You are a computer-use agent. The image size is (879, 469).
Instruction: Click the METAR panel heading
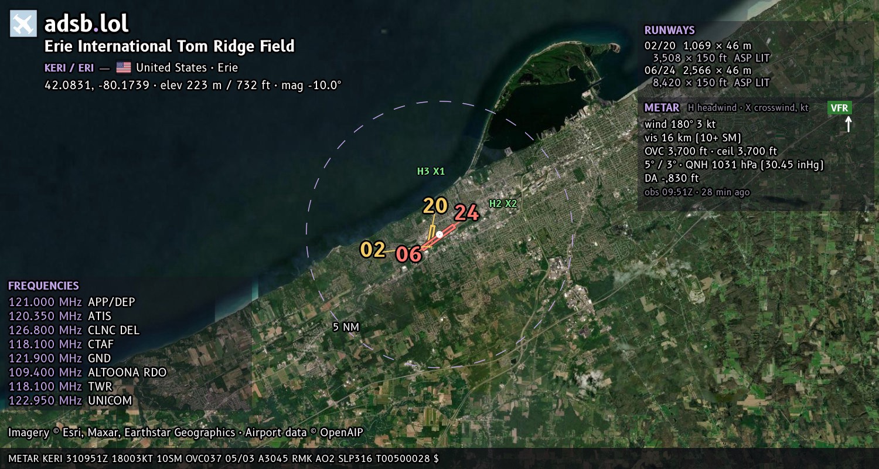662,108
